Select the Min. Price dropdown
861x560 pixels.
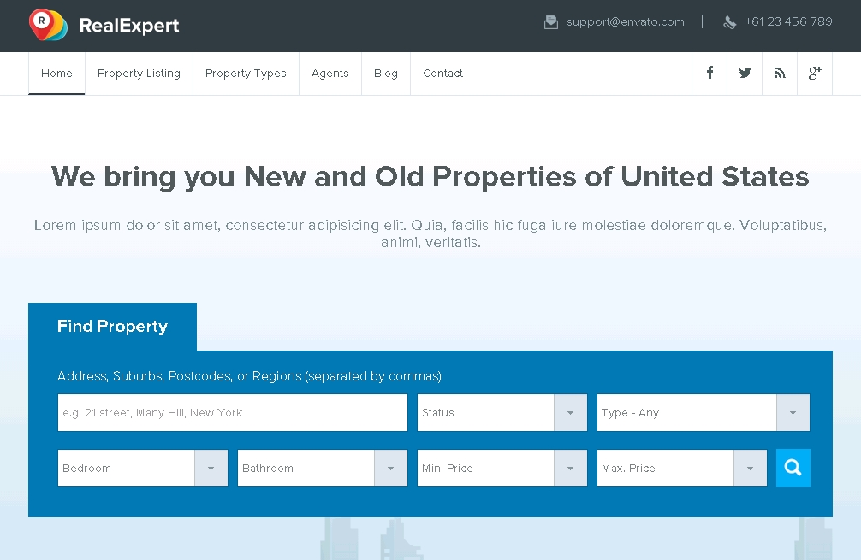click(x=502, y=468)
